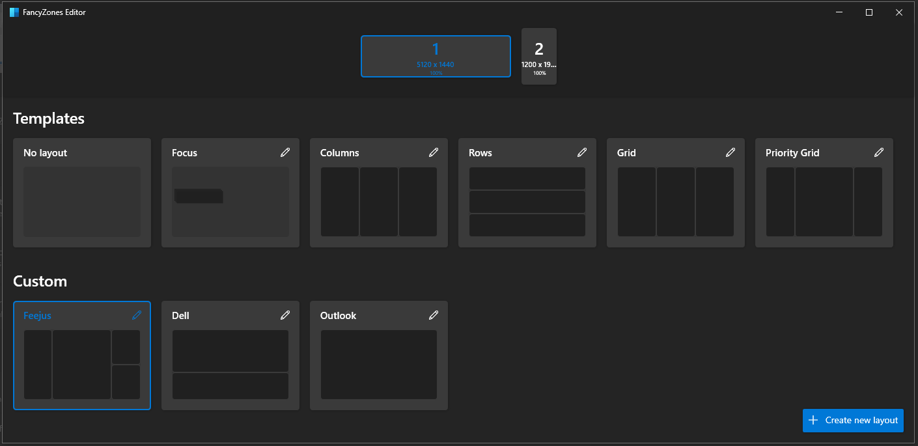Click the Outlook title text
918x446 pixels.
click(338, 316)
